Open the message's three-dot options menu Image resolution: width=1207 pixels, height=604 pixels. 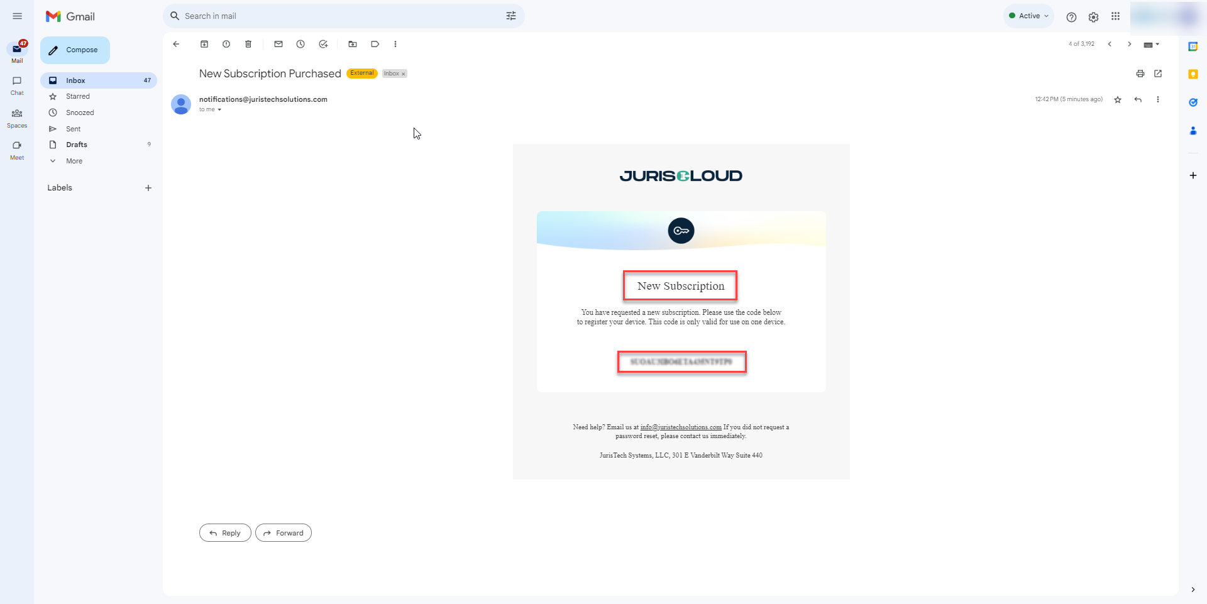tap(1159, 99)
